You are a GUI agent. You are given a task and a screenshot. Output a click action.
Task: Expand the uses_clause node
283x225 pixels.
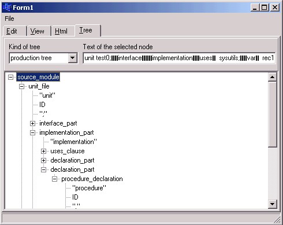pos(43,151)
